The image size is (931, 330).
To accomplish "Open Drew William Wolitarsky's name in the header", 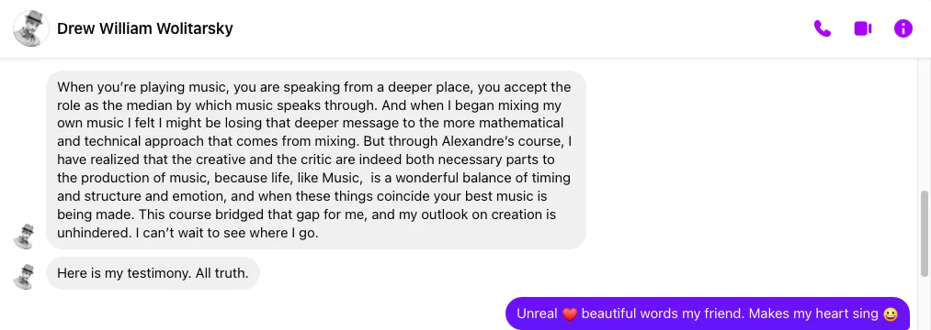I will [x=145, y=28].
